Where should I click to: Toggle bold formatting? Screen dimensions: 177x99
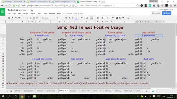[66, 18]
